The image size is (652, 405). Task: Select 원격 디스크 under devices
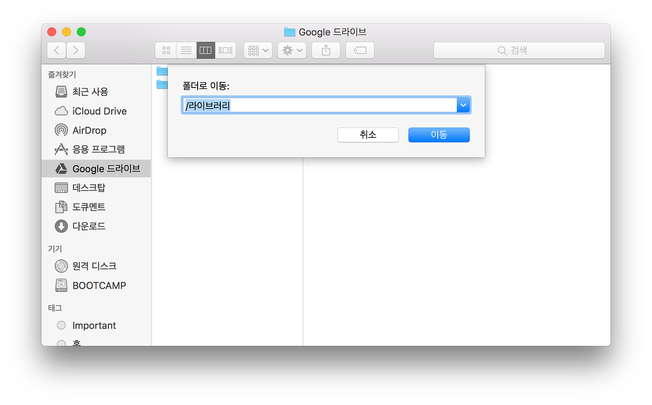(x=96, y=266)
